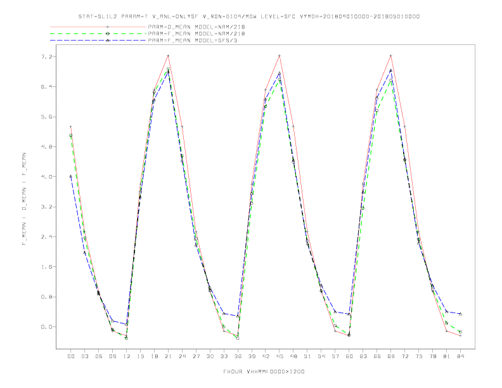The image size is (502, 388).
Task: Select green legend entry PARM=F_MEAN MODEL=NAM/218
Action: [196, 34]
